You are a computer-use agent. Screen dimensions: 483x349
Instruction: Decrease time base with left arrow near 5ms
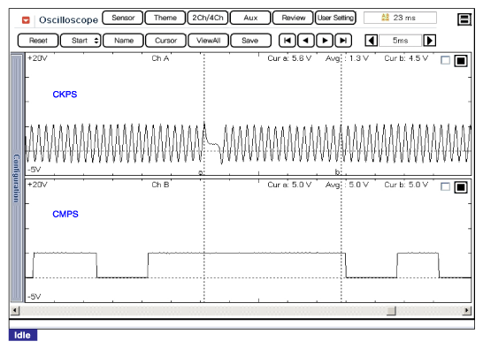pyautogui.click(x=372, y=41)
